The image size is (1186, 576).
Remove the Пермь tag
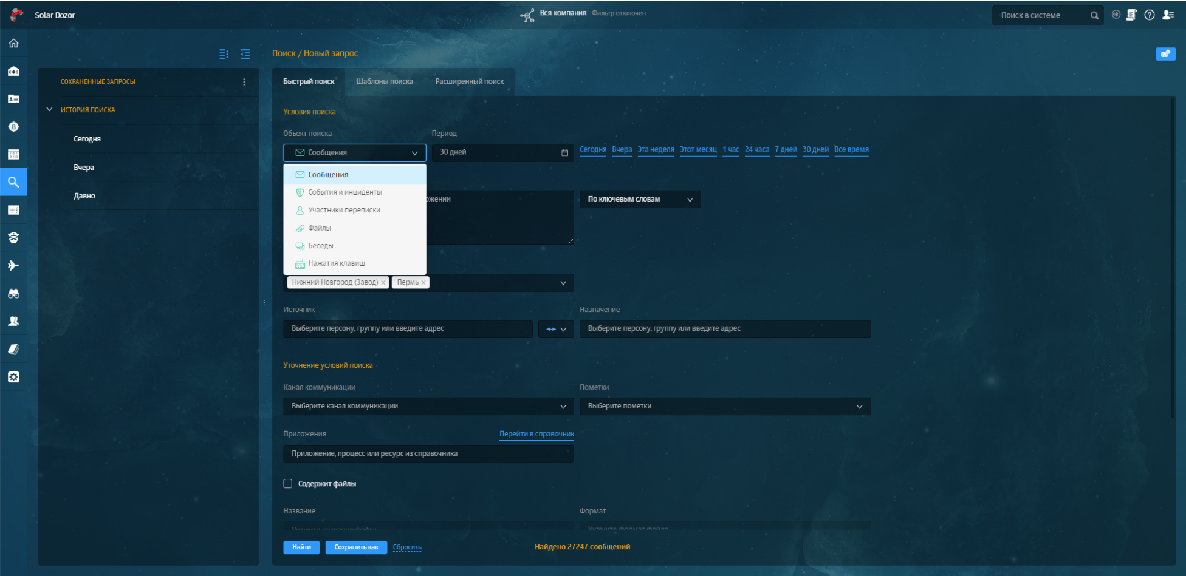point(423,283)
